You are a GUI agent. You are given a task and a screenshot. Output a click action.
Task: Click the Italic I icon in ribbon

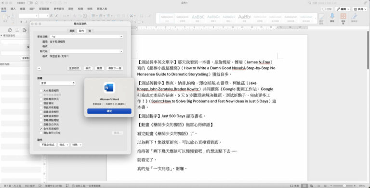click(x=26, y=22)
